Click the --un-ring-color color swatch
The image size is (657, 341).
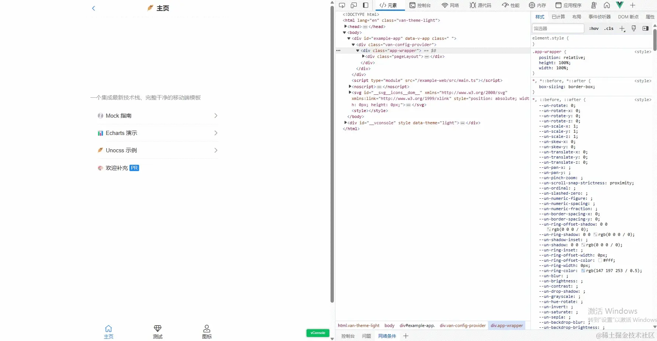pyautogui.click(x=584, y=271)
